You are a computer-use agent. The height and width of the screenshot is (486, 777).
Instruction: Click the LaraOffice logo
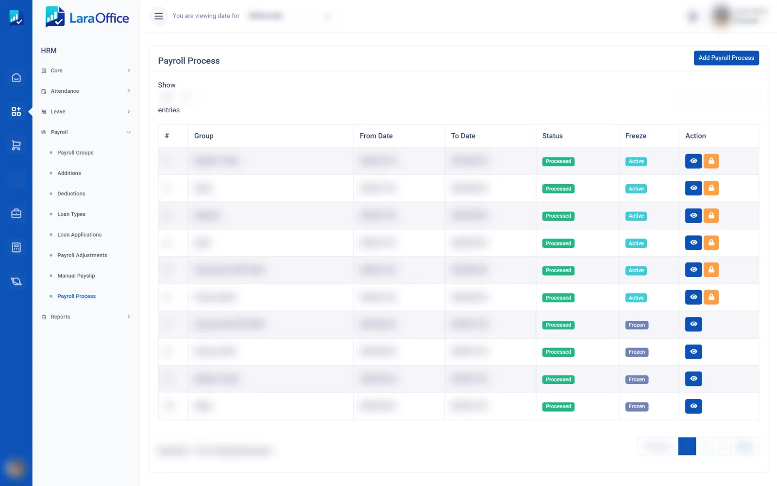(87, 17)
